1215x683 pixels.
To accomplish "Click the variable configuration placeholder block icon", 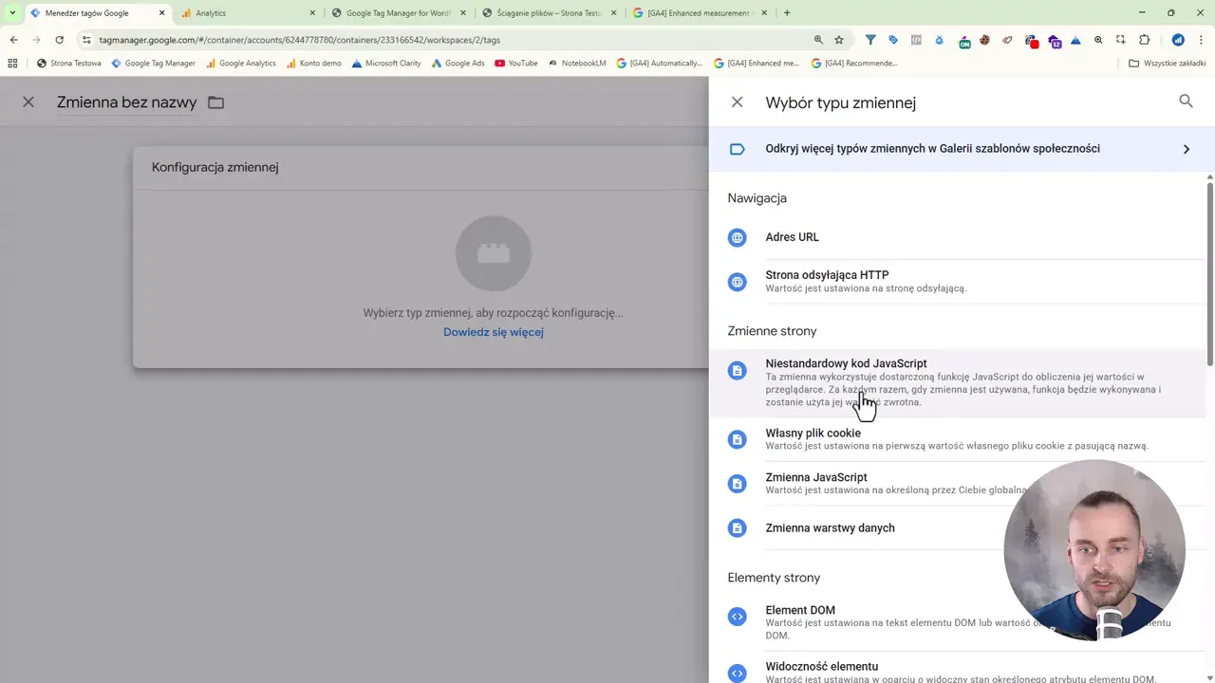I will [x=493, y=253].
